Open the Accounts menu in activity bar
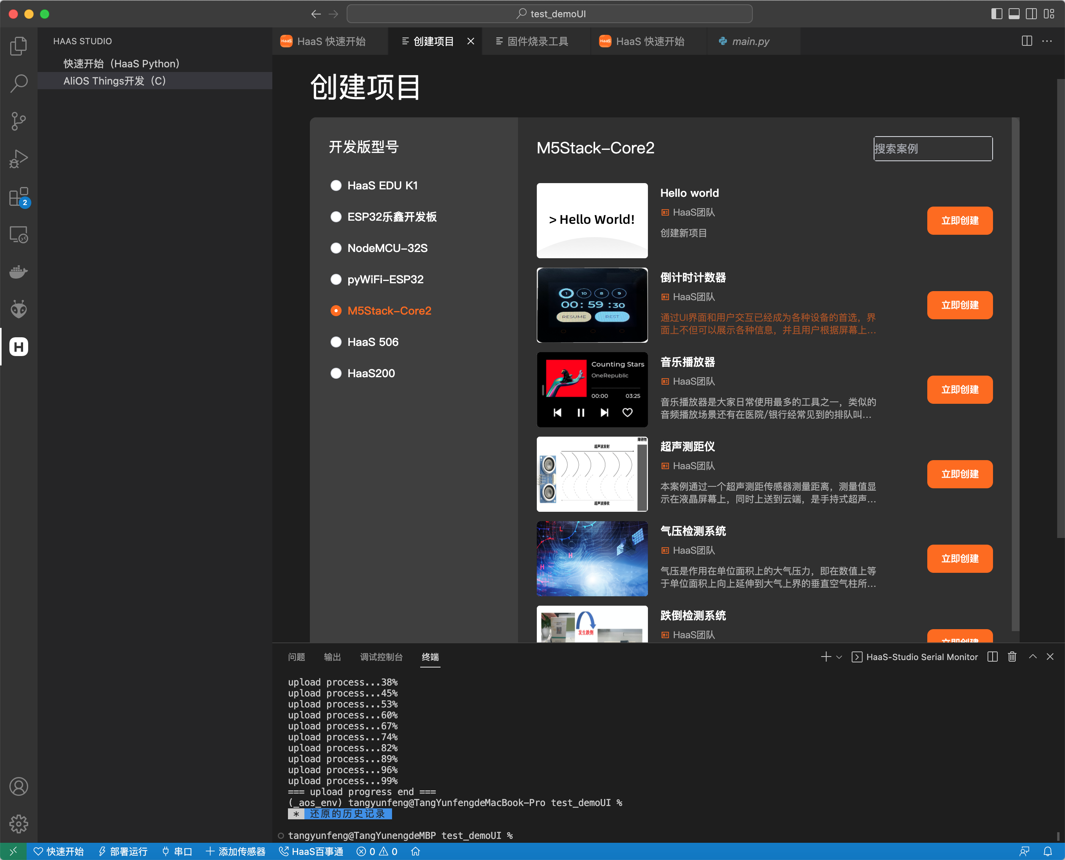1065x860 pixels. click(x=18, y=786)
